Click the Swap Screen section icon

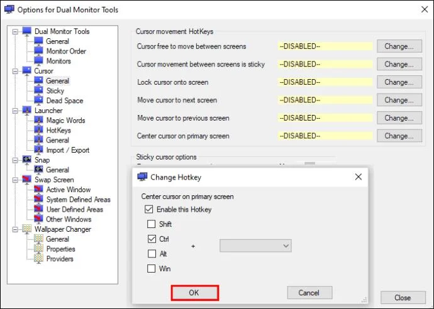point(27,180)
